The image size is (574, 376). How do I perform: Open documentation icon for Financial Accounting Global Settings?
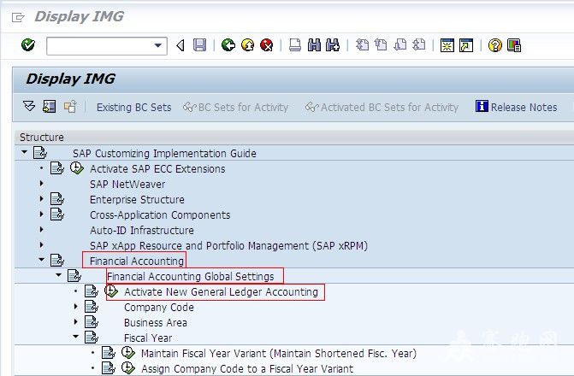[x=74, y=275]
